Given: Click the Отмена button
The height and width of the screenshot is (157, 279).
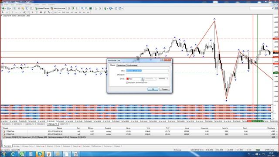Looking at the screenshot, I should pos(164,89).
